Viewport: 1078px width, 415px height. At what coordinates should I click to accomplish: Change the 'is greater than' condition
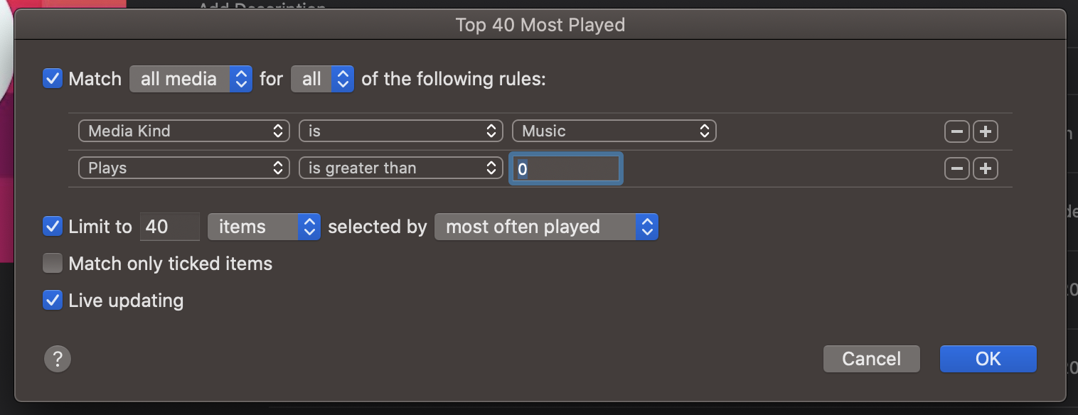400,168
